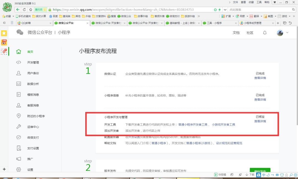
Task: Open the 截图 screenshot dropdown
Action: point(275,16)
